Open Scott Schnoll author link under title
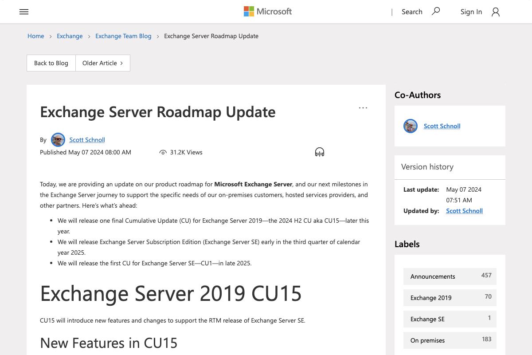The height and width of the screenshot is (355, 532). [87, 140]
